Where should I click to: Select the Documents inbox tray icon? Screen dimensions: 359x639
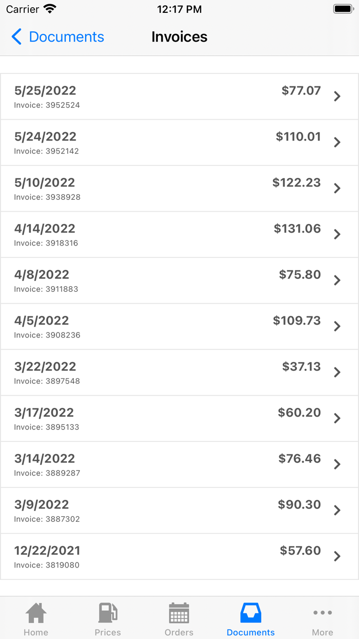[x=251, y=612]
